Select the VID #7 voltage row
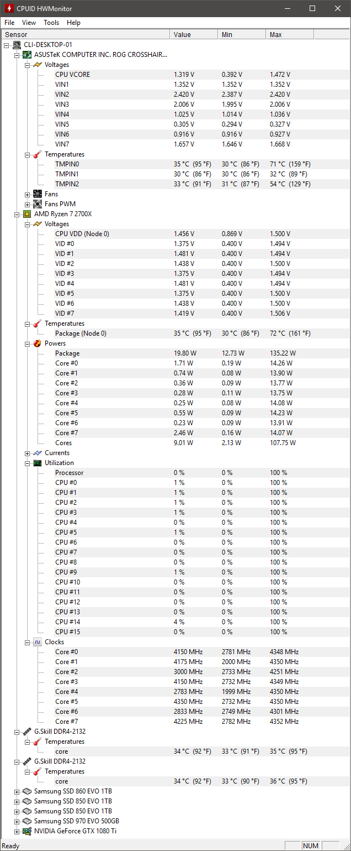Screen dimensions: 351x851 pyautogui.click(x=175, y=314)
